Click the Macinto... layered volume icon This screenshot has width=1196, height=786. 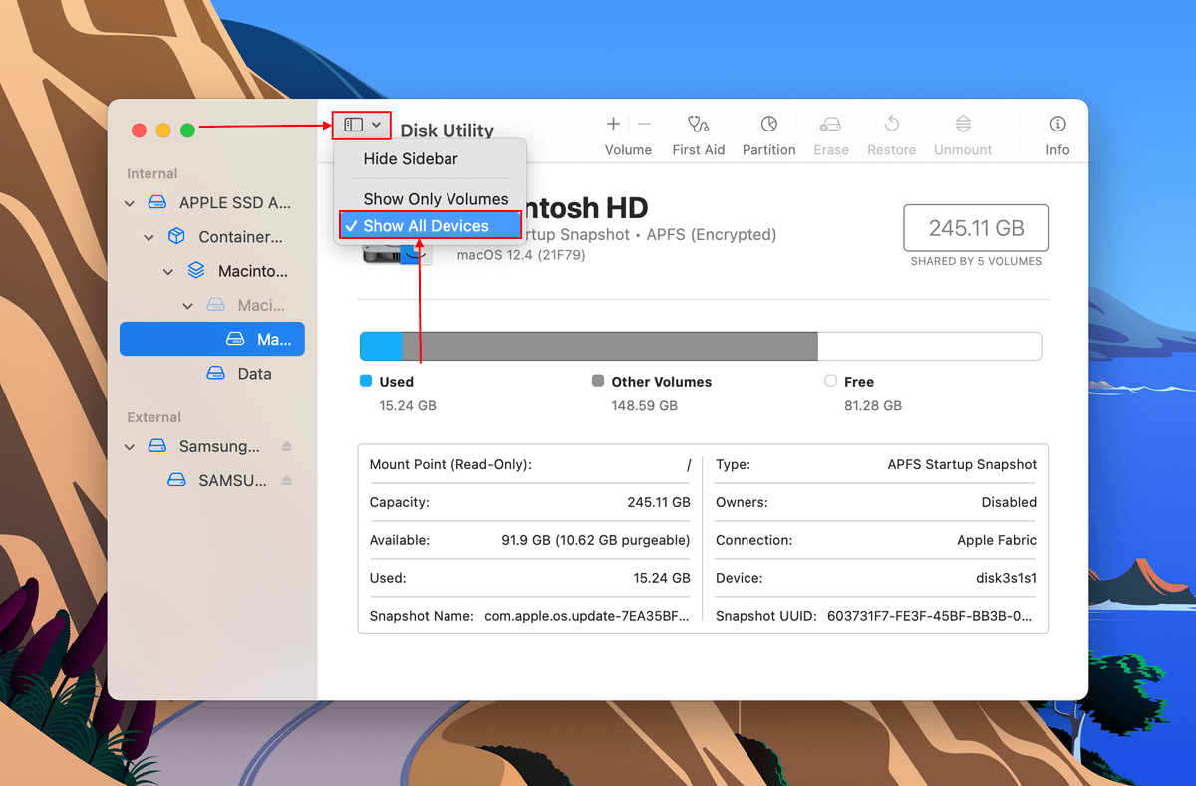pyautogui.click(x=196, y=271)
